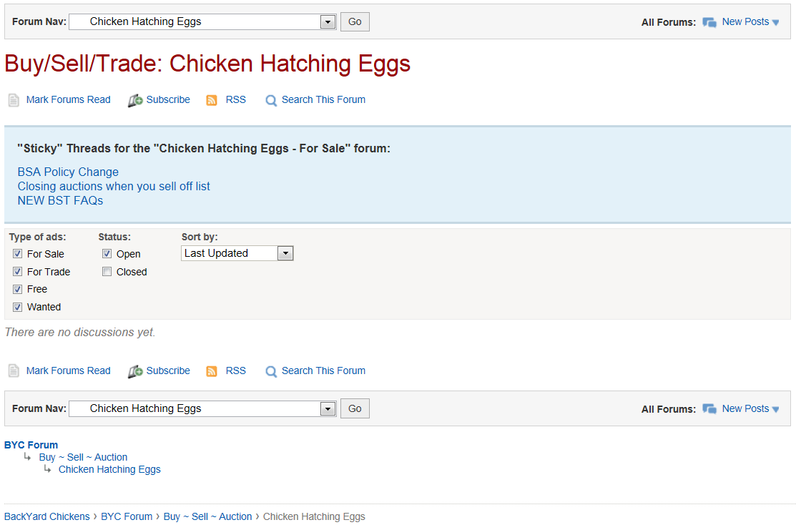This screenshot has width=796, height=525.
Task: Open the NEW BST FAQs sticky thread
Action: (x=60, y=201)
